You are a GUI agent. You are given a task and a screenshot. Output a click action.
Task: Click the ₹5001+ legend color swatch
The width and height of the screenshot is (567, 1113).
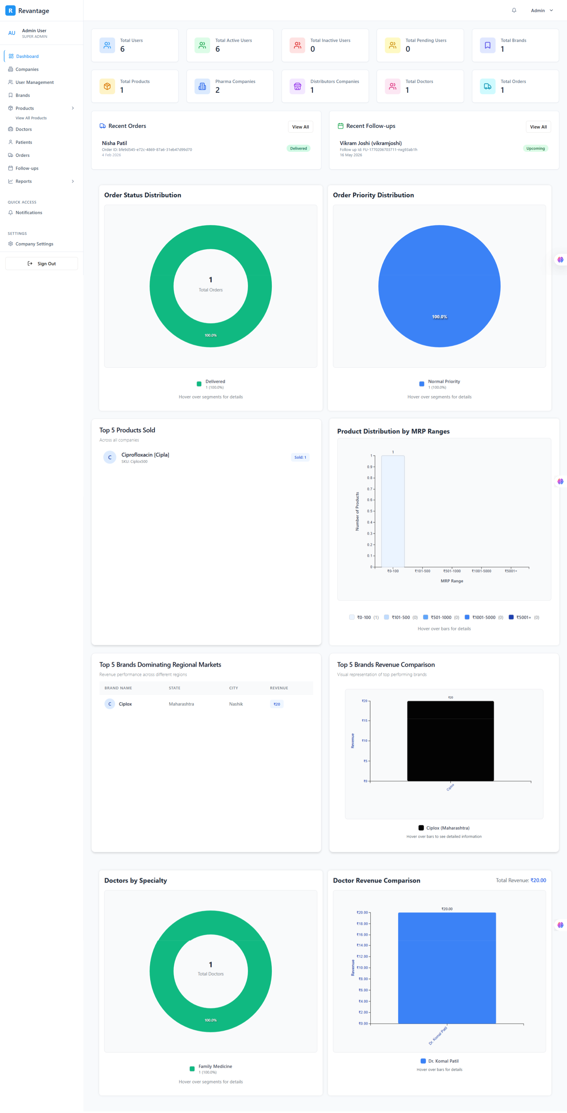[511, 617]
